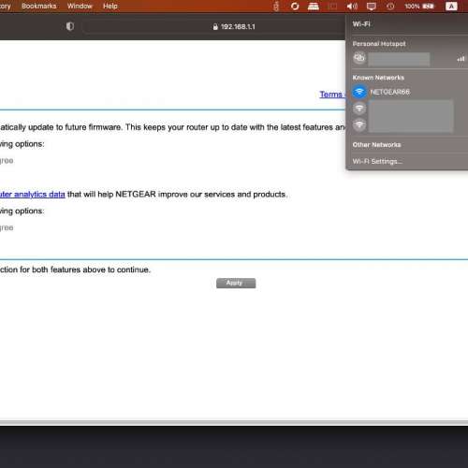Screen dimensions: 468x468
Task: Click the blue Wi-Fi icon beside NETGEAR66
Action: click(359, 92)
